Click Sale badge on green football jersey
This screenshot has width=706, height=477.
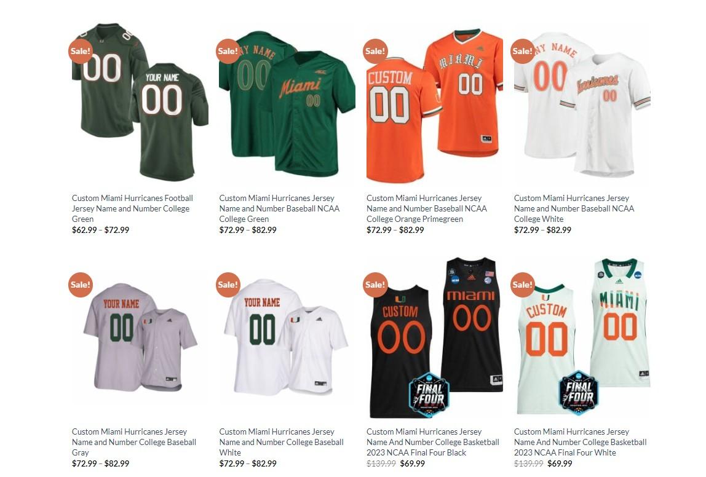click(80, 51)
